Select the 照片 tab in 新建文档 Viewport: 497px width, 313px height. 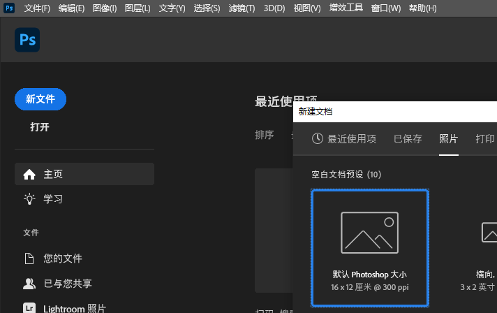click(x=449, y=139)
